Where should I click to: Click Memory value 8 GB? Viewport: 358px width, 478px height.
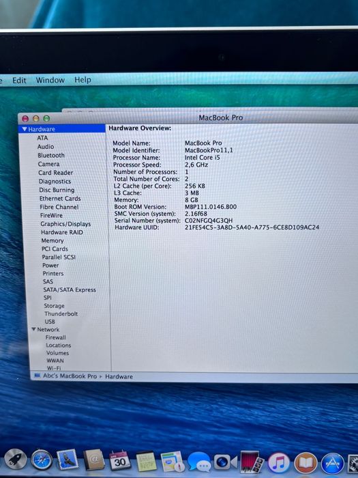[x=192, y=200]
